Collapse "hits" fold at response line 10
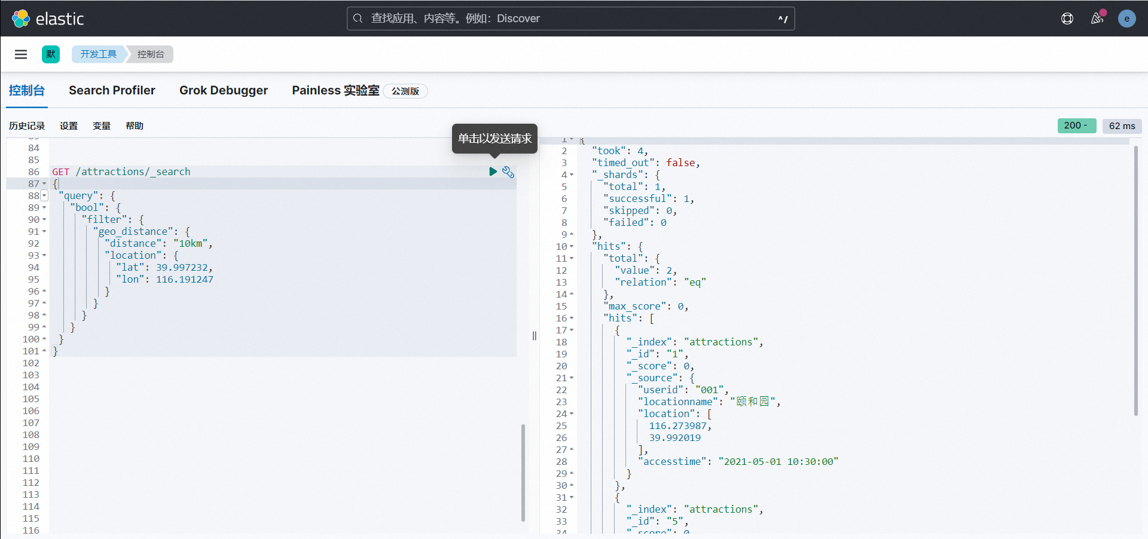 (572, 247)
